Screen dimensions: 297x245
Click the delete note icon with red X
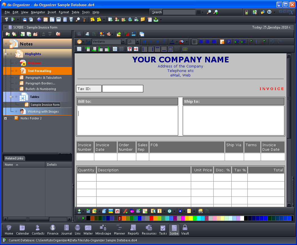(x=58, y=34)
